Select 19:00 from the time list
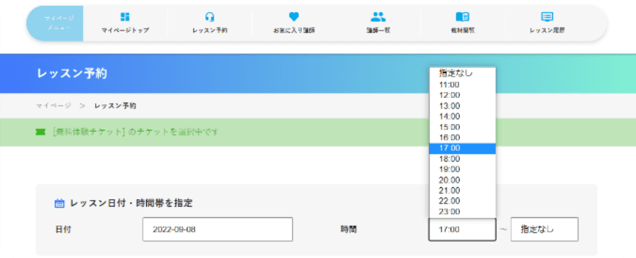This screenshot has width=636, height=258. click(x=462, y=169)
